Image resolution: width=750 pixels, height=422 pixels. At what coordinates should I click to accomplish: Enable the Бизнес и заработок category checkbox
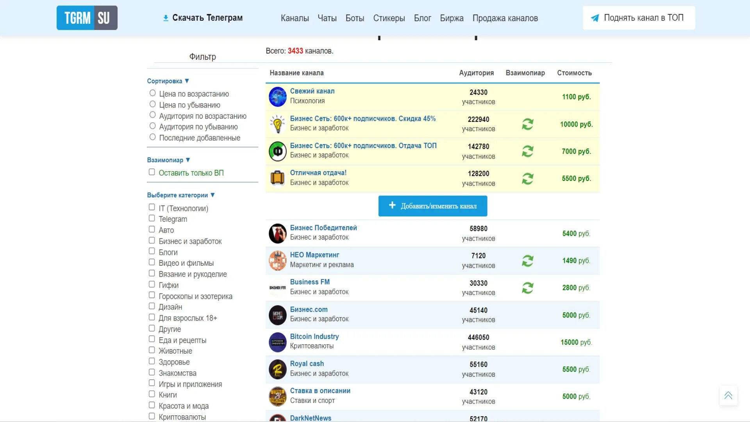[152, 241]
